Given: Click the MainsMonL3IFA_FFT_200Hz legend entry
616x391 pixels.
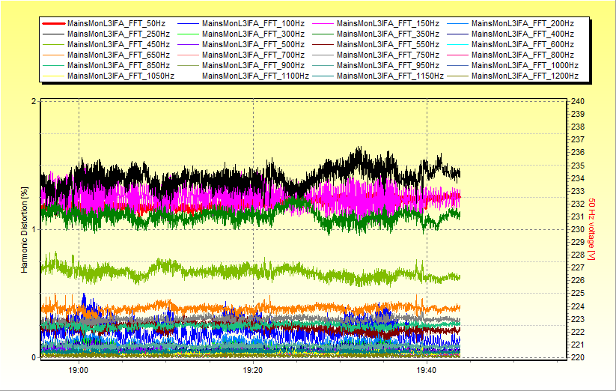Looking at the screenshot, I should pyautogui.click(x=522, y=23).
